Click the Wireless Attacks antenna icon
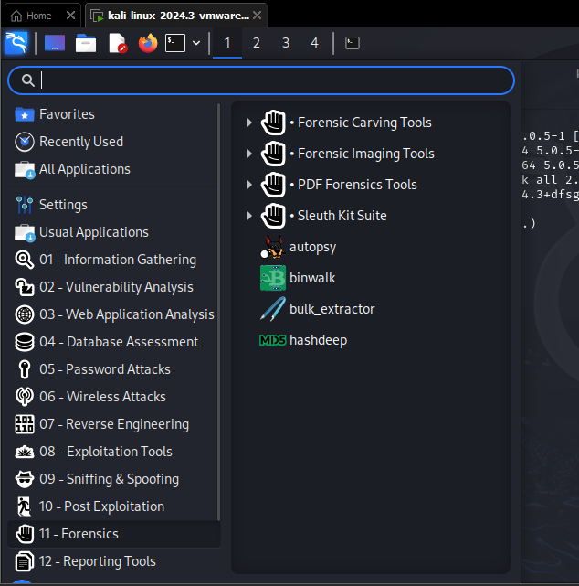 25,397
